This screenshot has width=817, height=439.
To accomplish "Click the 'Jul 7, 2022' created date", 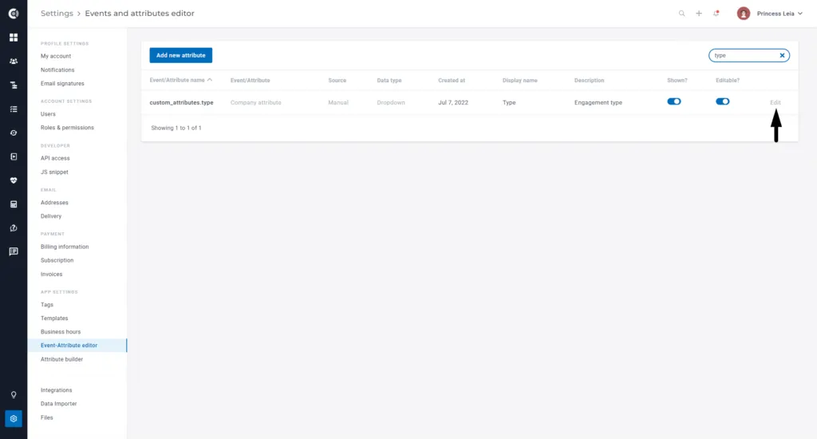I will pos(453,103).
